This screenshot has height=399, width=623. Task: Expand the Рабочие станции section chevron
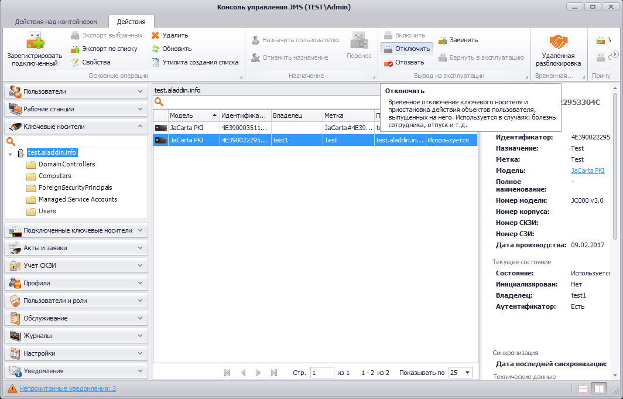click(x=140, y=109)
